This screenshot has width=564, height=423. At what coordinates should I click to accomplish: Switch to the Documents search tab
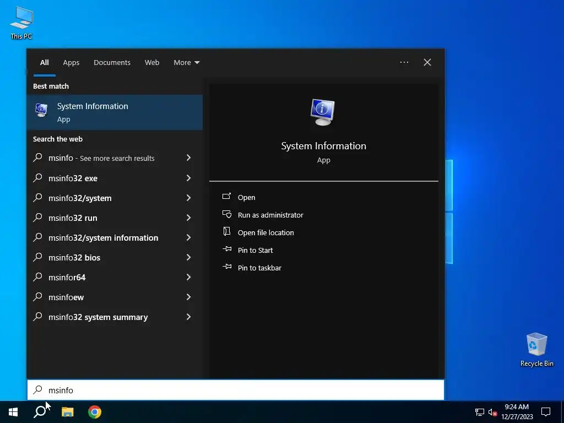[x=112, y=63]
